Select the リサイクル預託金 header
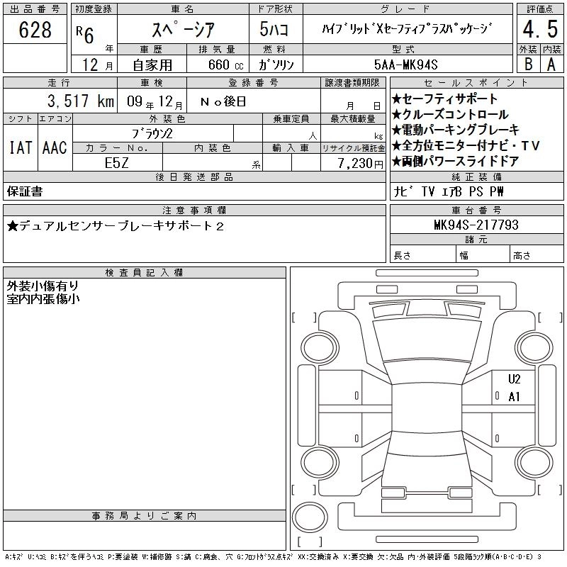 [353, 148]
